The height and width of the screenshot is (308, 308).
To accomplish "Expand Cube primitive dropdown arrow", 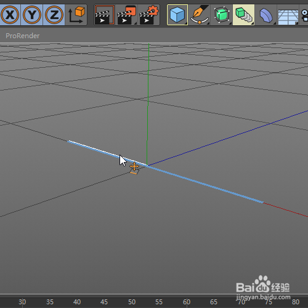I will point(186,23).
